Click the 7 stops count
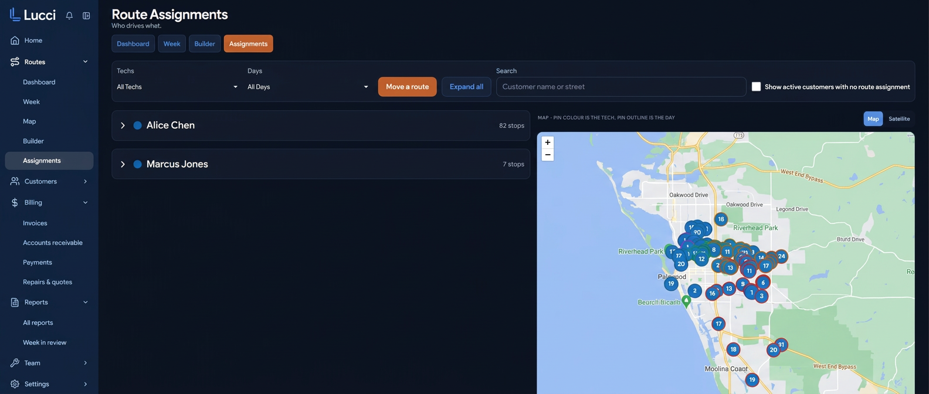This screenshot has height=394, width=929. [x=513, y=164]
